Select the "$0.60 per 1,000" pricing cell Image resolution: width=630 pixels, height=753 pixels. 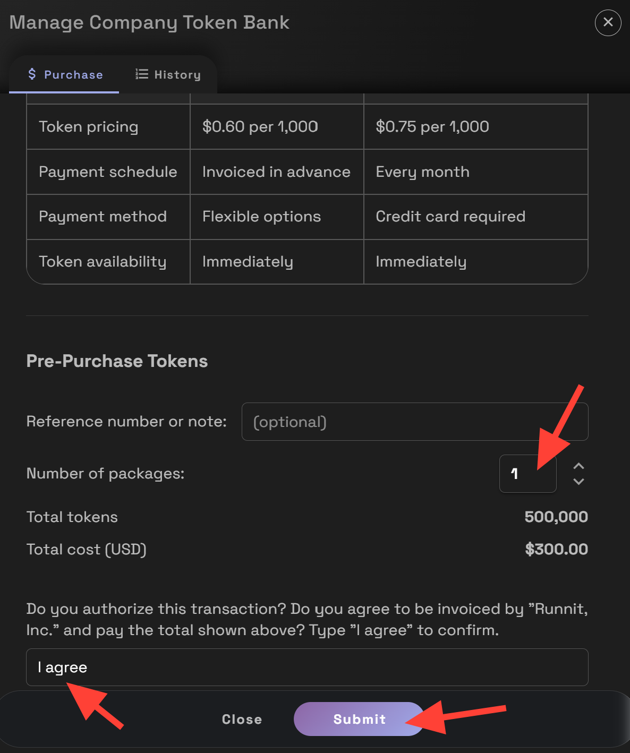[x=260, y=126]
